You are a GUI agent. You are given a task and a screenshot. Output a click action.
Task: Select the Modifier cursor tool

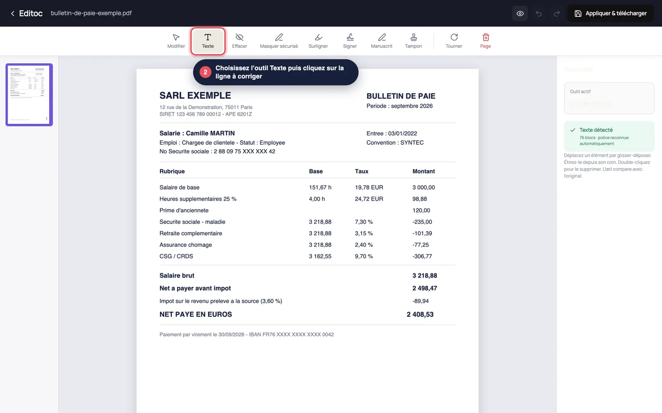(x=176, y=41)
